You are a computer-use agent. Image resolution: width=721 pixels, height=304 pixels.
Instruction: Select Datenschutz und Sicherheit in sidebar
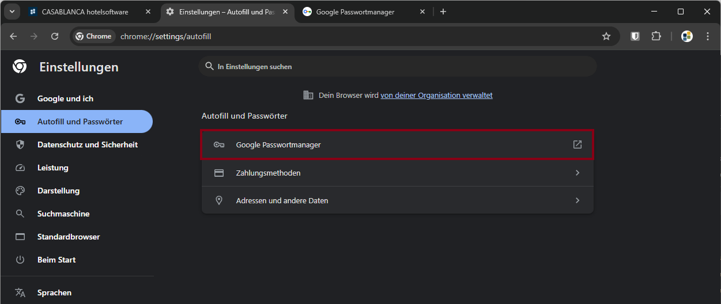(87, 145)
